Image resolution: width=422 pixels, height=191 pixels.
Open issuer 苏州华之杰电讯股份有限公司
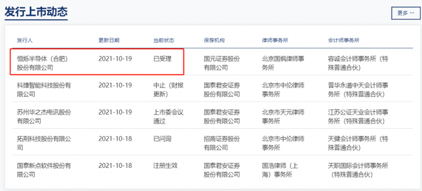coord(44,117)
